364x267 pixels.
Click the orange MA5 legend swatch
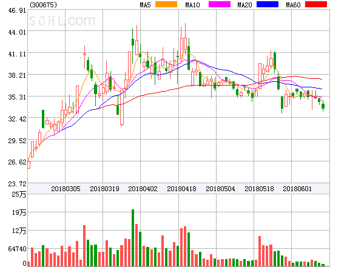[166, 4]
